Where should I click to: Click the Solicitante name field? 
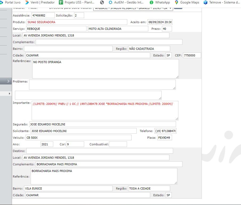pos(83,131)
